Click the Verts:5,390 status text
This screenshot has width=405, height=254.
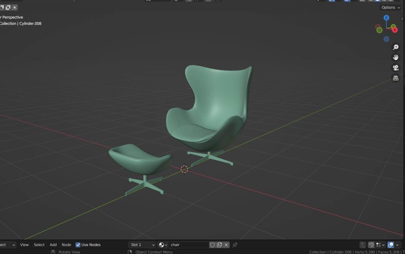pyautogui.click(x=365, y=252)
